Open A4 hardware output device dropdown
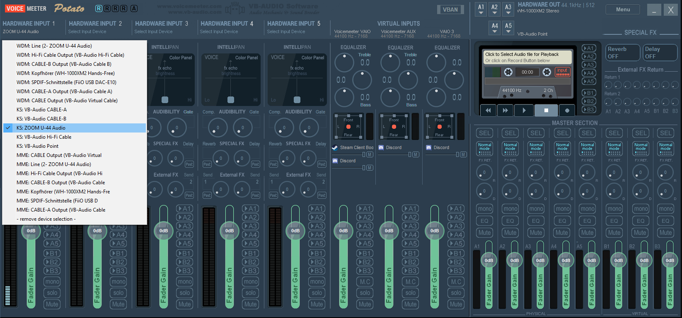This screenshot has height=318, width=682. point(495,28)
